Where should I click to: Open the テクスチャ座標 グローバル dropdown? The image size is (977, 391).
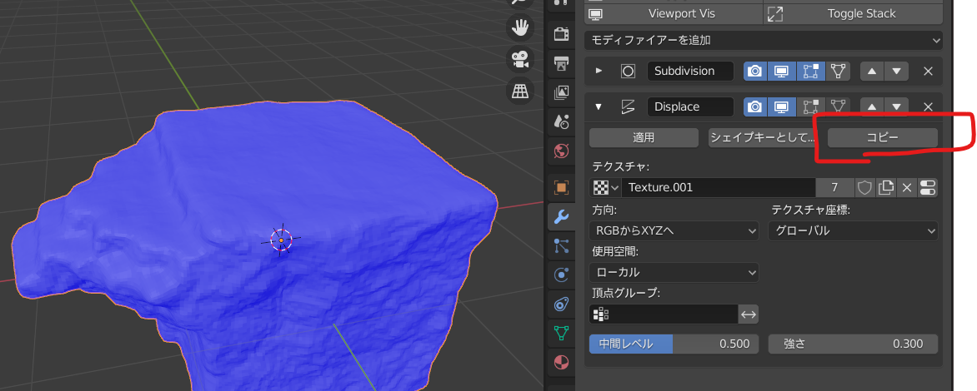tap(853, 231)
